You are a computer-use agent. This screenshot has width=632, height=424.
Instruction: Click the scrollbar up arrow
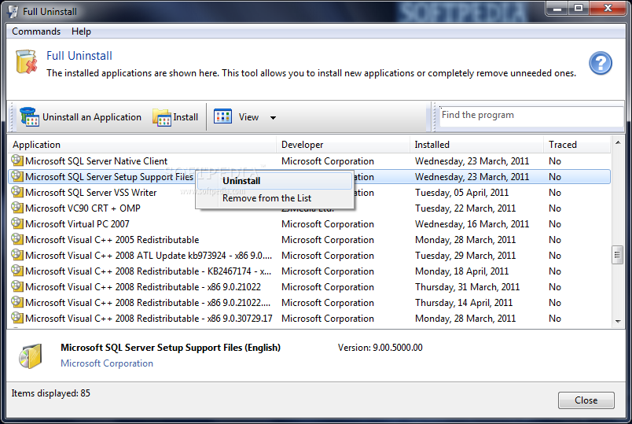(x=618, y=142)
